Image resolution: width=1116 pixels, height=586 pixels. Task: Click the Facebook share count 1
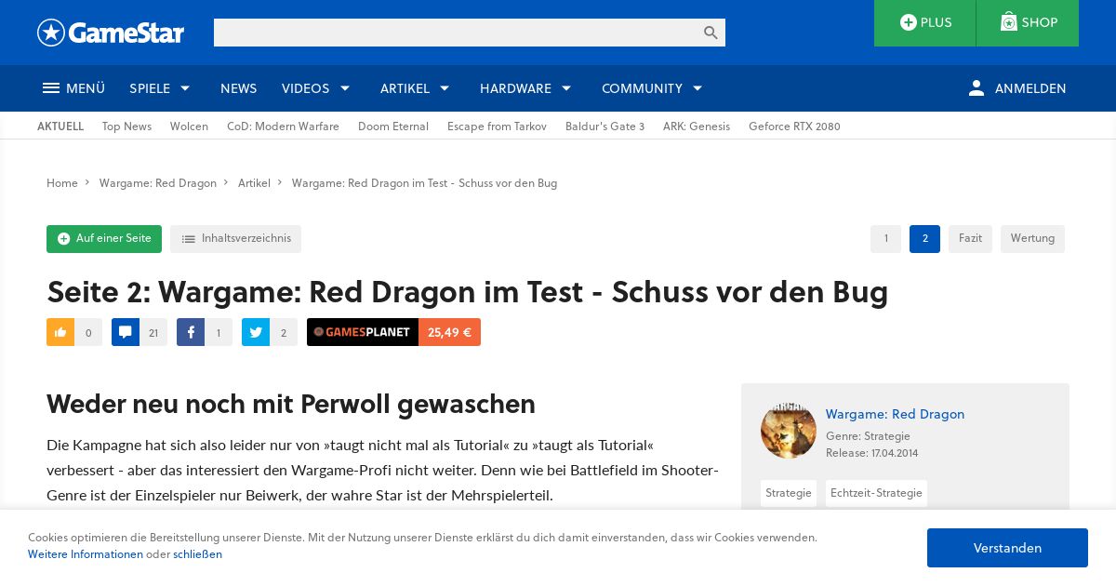(x=219, y=332)
